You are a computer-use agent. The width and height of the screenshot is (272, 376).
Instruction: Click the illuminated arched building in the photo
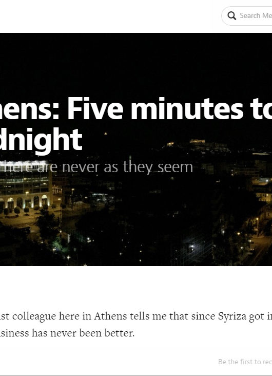coord(25,190)
